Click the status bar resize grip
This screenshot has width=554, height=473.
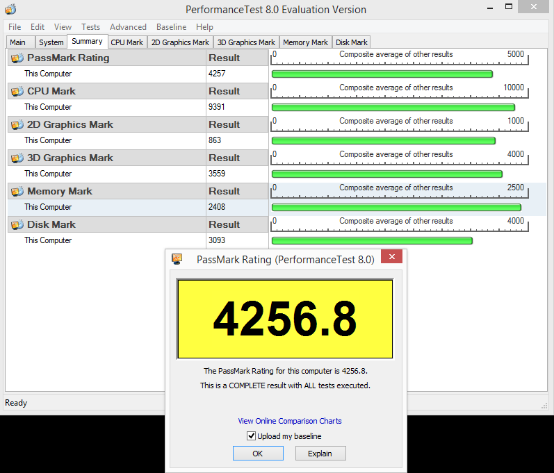pos(544,406)
